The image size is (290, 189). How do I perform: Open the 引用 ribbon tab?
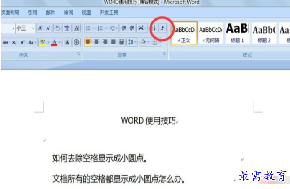pyautogui.click(x=33, y=13)
